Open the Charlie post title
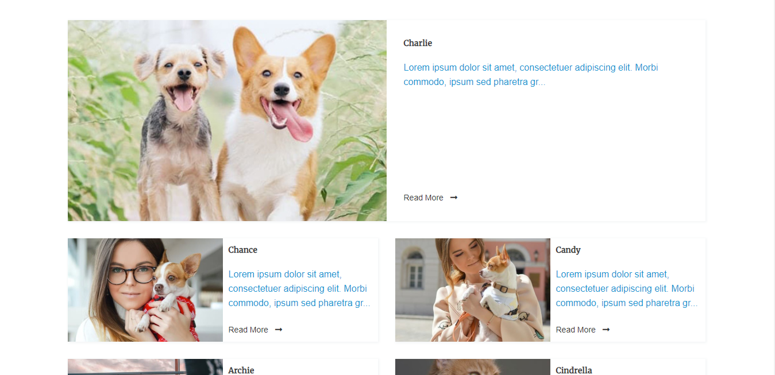 [418, 43]
